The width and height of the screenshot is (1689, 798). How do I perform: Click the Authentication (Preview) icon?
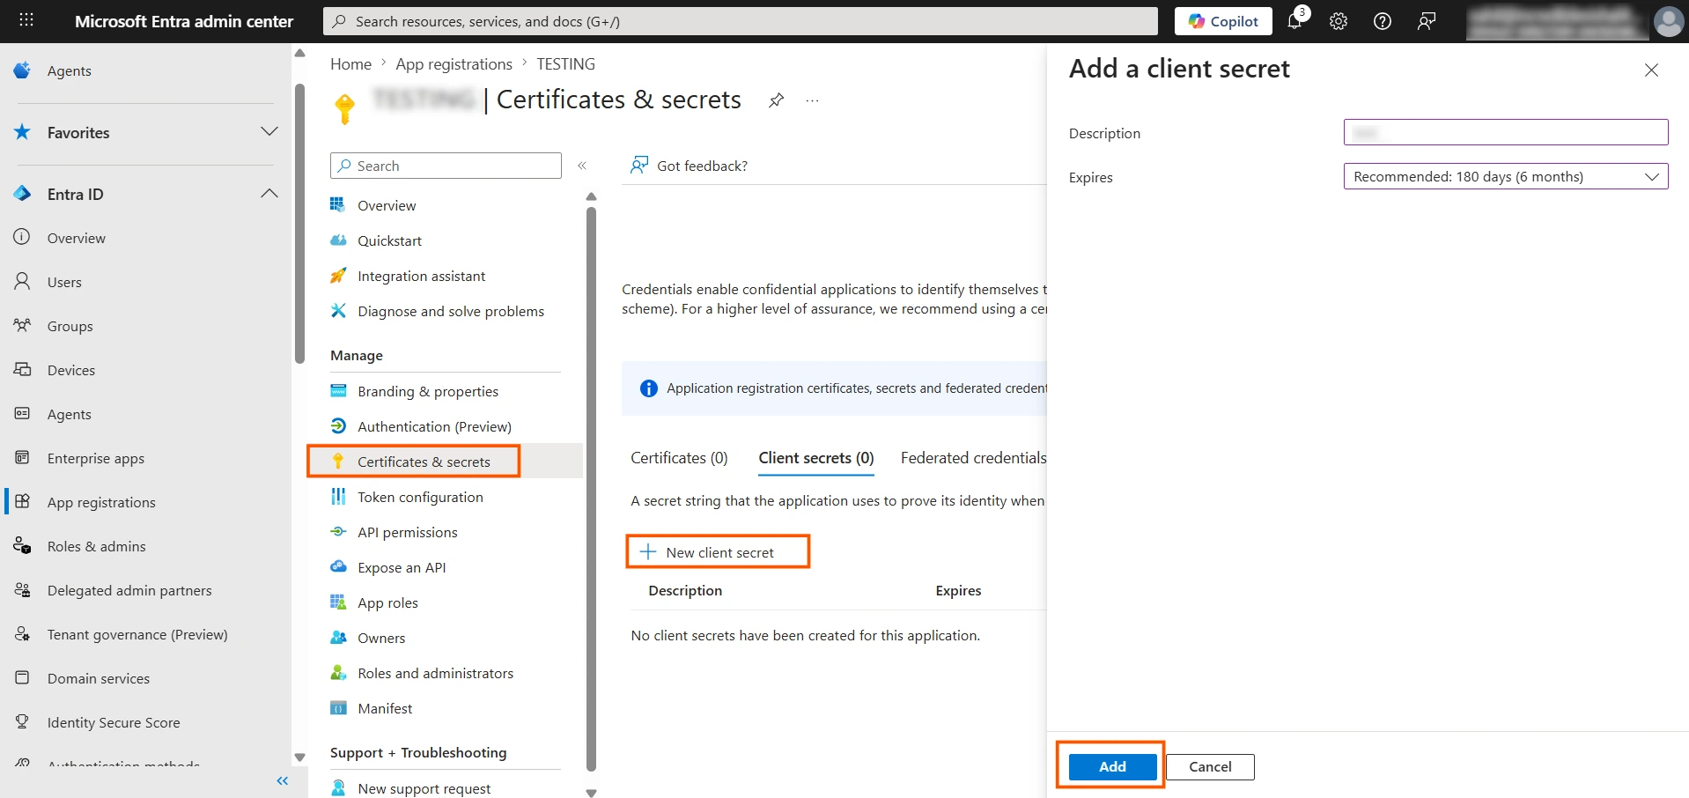(338, 425)
